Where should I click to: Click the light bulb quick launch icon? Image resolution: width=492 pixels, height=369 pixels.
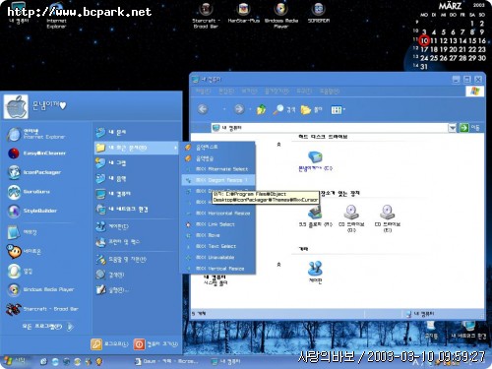(98, 361)
